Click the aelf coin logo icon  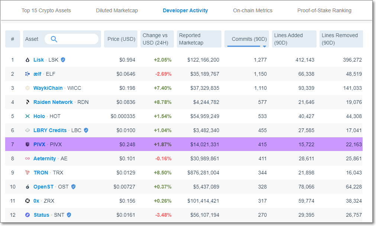[x=27, y=74]
